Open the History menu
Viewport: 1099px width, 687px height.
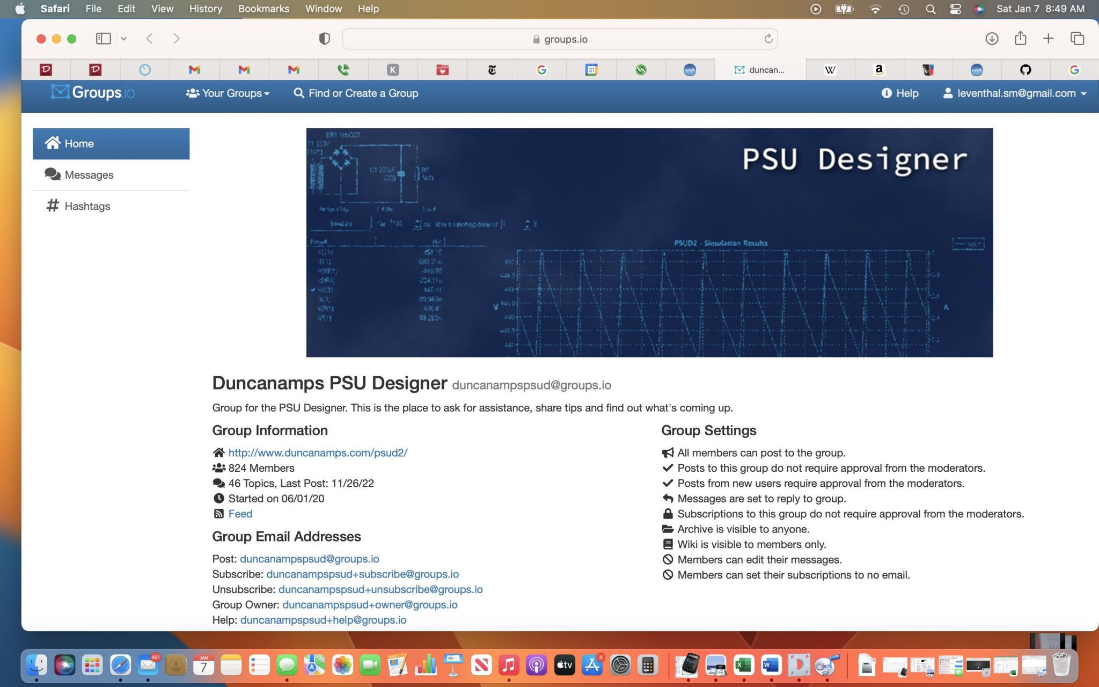tap(206, 9)
